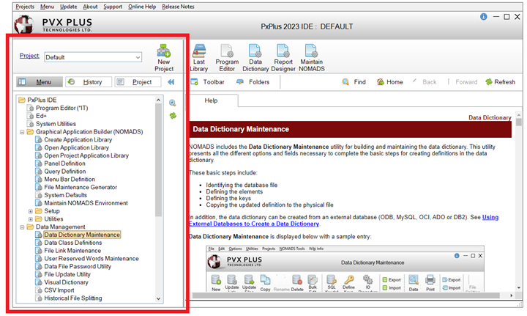The image size is (527, 316).
Task: Expand the Setup tree folder
Action: tap(31, 211)
